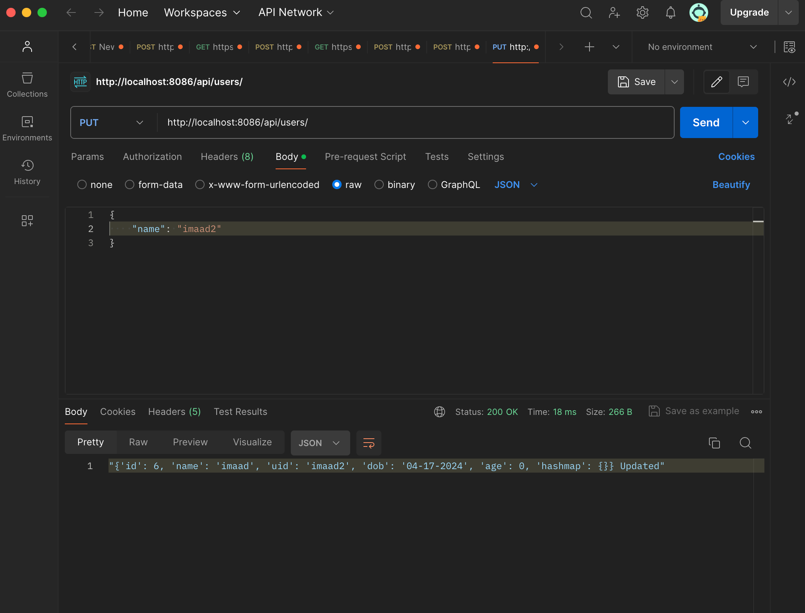Screen dimensions: 805x613
Task: Click the network globe icon near Status
Action: (x=440, y=412)
